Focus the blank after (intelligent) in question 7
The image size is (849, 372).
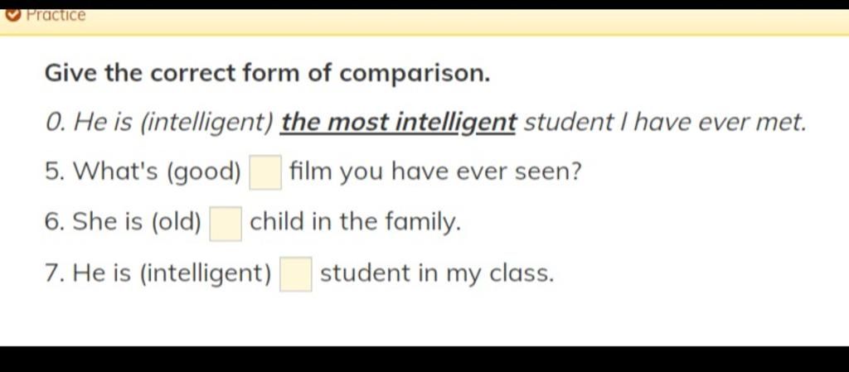tap(296, 274)
